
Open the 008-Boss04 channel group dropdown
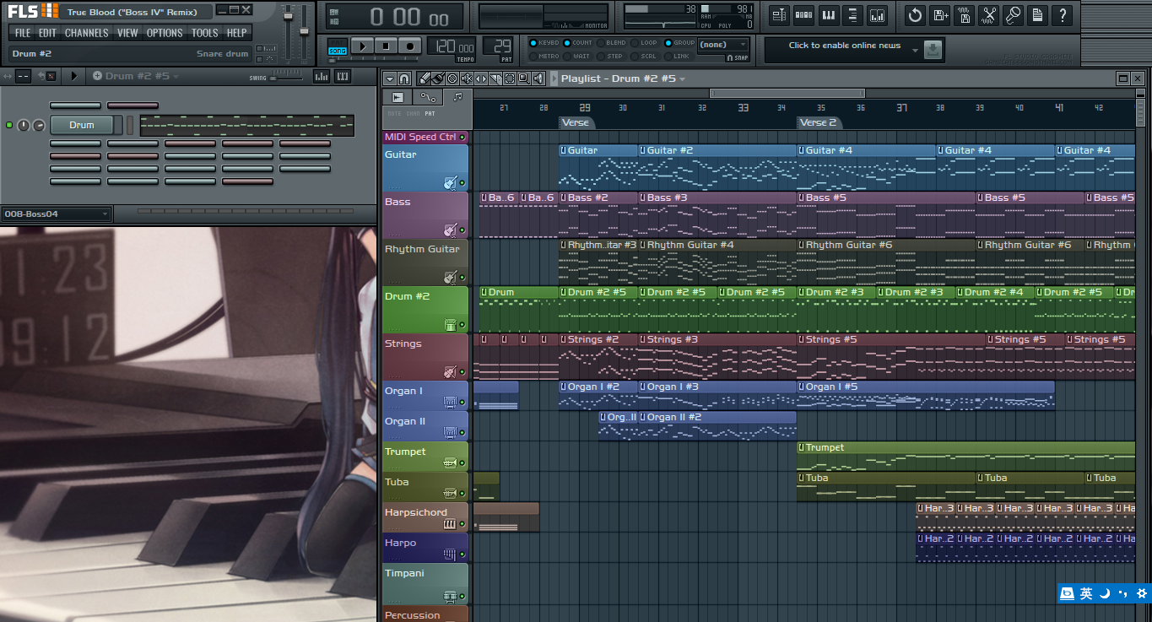click(x=57, y=214)
